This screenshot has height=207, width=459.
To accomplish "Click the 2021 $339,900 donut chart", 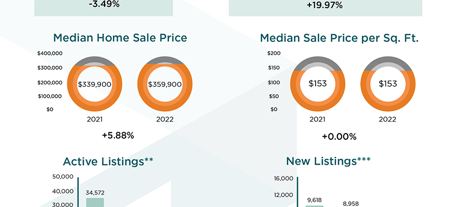I will (95, 84).
